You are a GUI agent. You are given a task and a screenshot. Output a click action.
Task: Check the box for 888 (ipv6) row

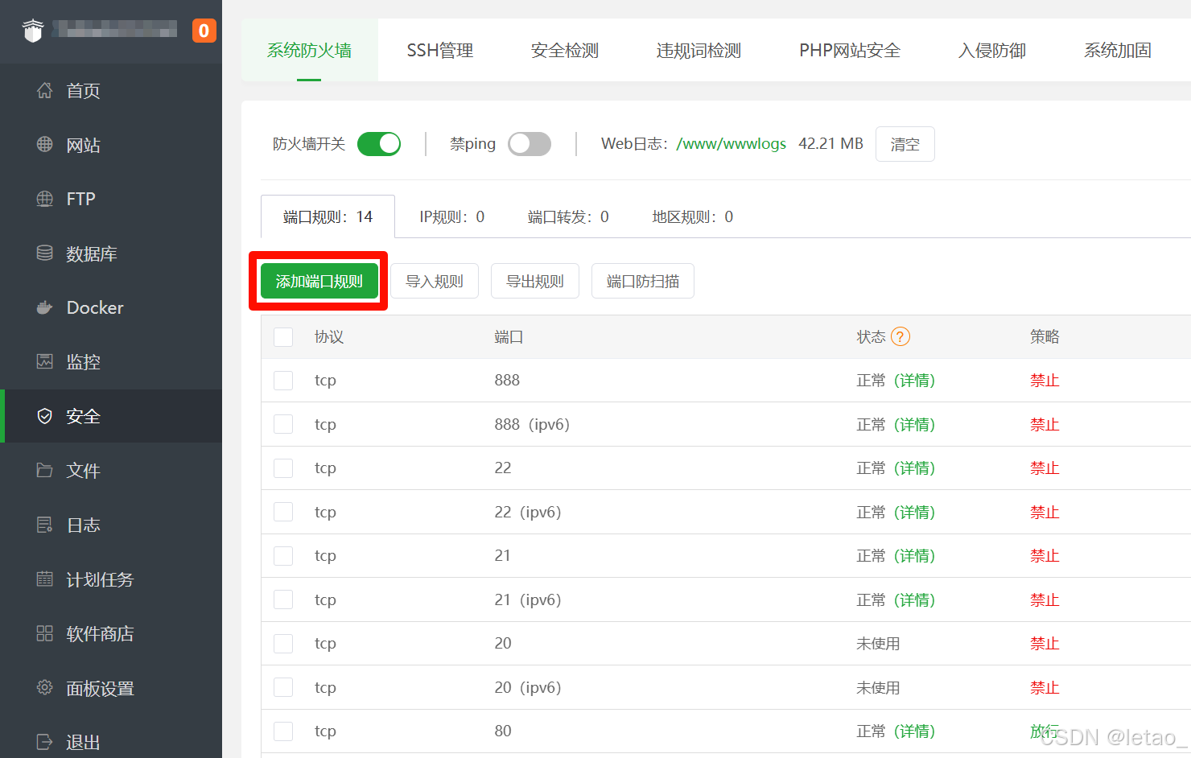click(x=283, y=424)
